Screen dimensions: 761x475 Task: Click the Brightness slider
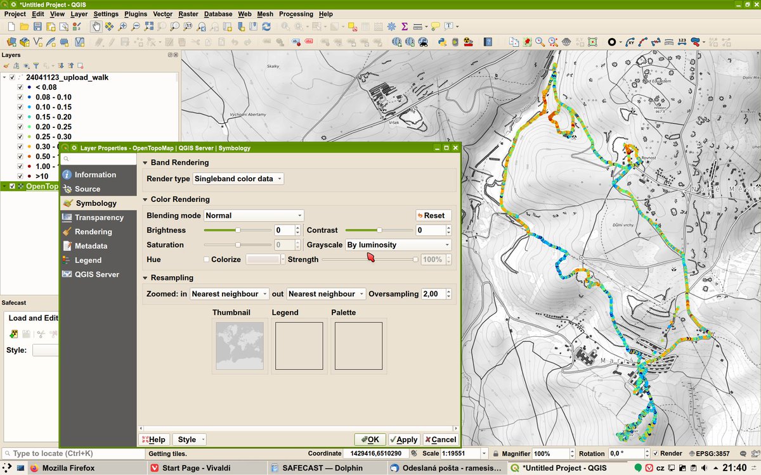238,230
